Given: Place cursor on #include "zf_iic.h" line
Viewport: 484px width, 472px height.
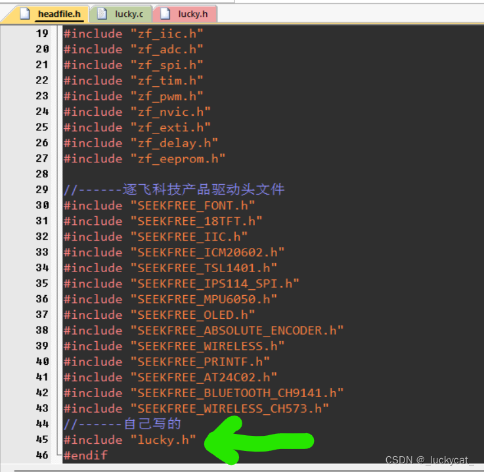Looking at the screenshot, I should point(133,34).
